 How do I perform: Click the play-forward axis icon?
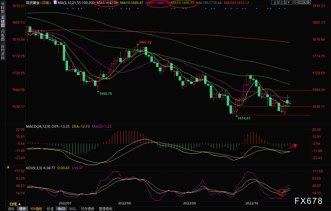pyautogui.click(x=304, y=2)
